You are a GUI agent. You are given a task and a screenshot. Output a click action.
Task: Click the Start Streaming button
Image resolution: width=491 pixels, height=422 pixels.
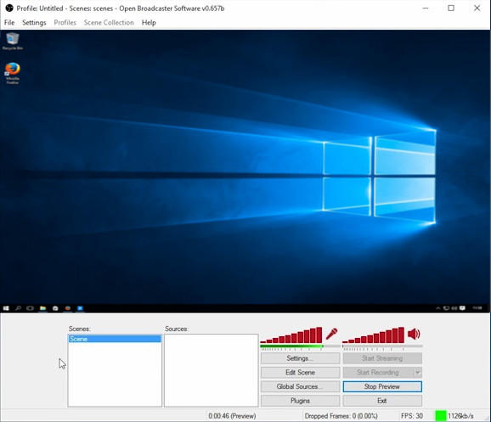[x=382, y=358]
